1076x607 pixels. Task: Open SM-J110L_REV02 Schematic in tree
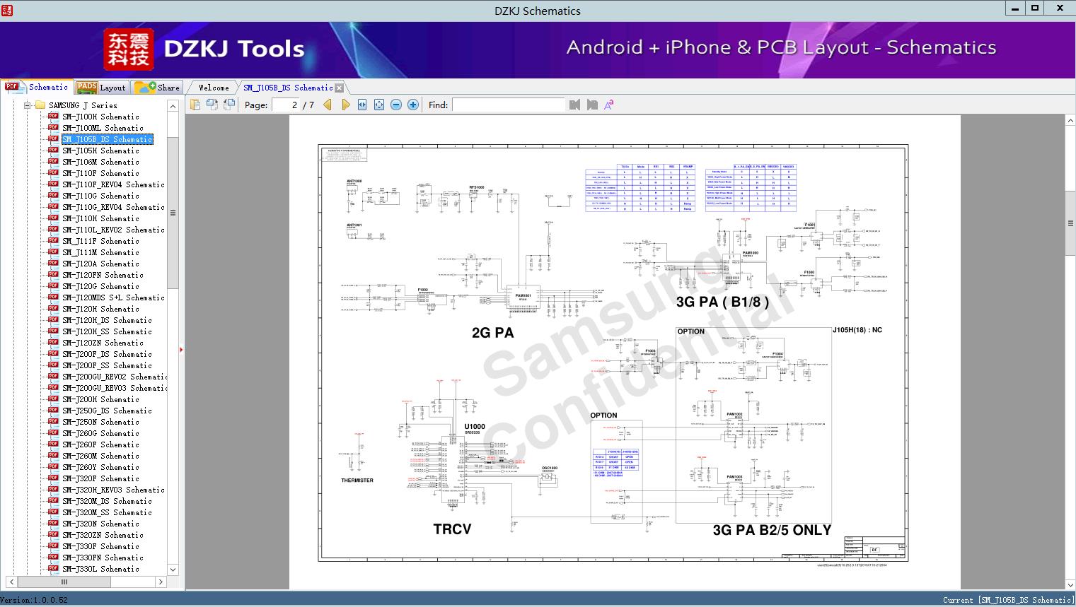(113, 230)
